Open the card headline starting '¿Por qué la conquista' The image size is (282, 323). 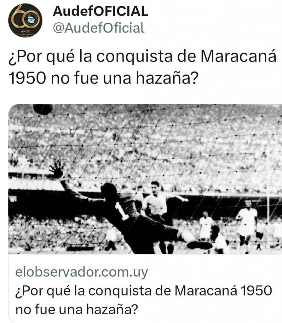[x=144, y=291]
